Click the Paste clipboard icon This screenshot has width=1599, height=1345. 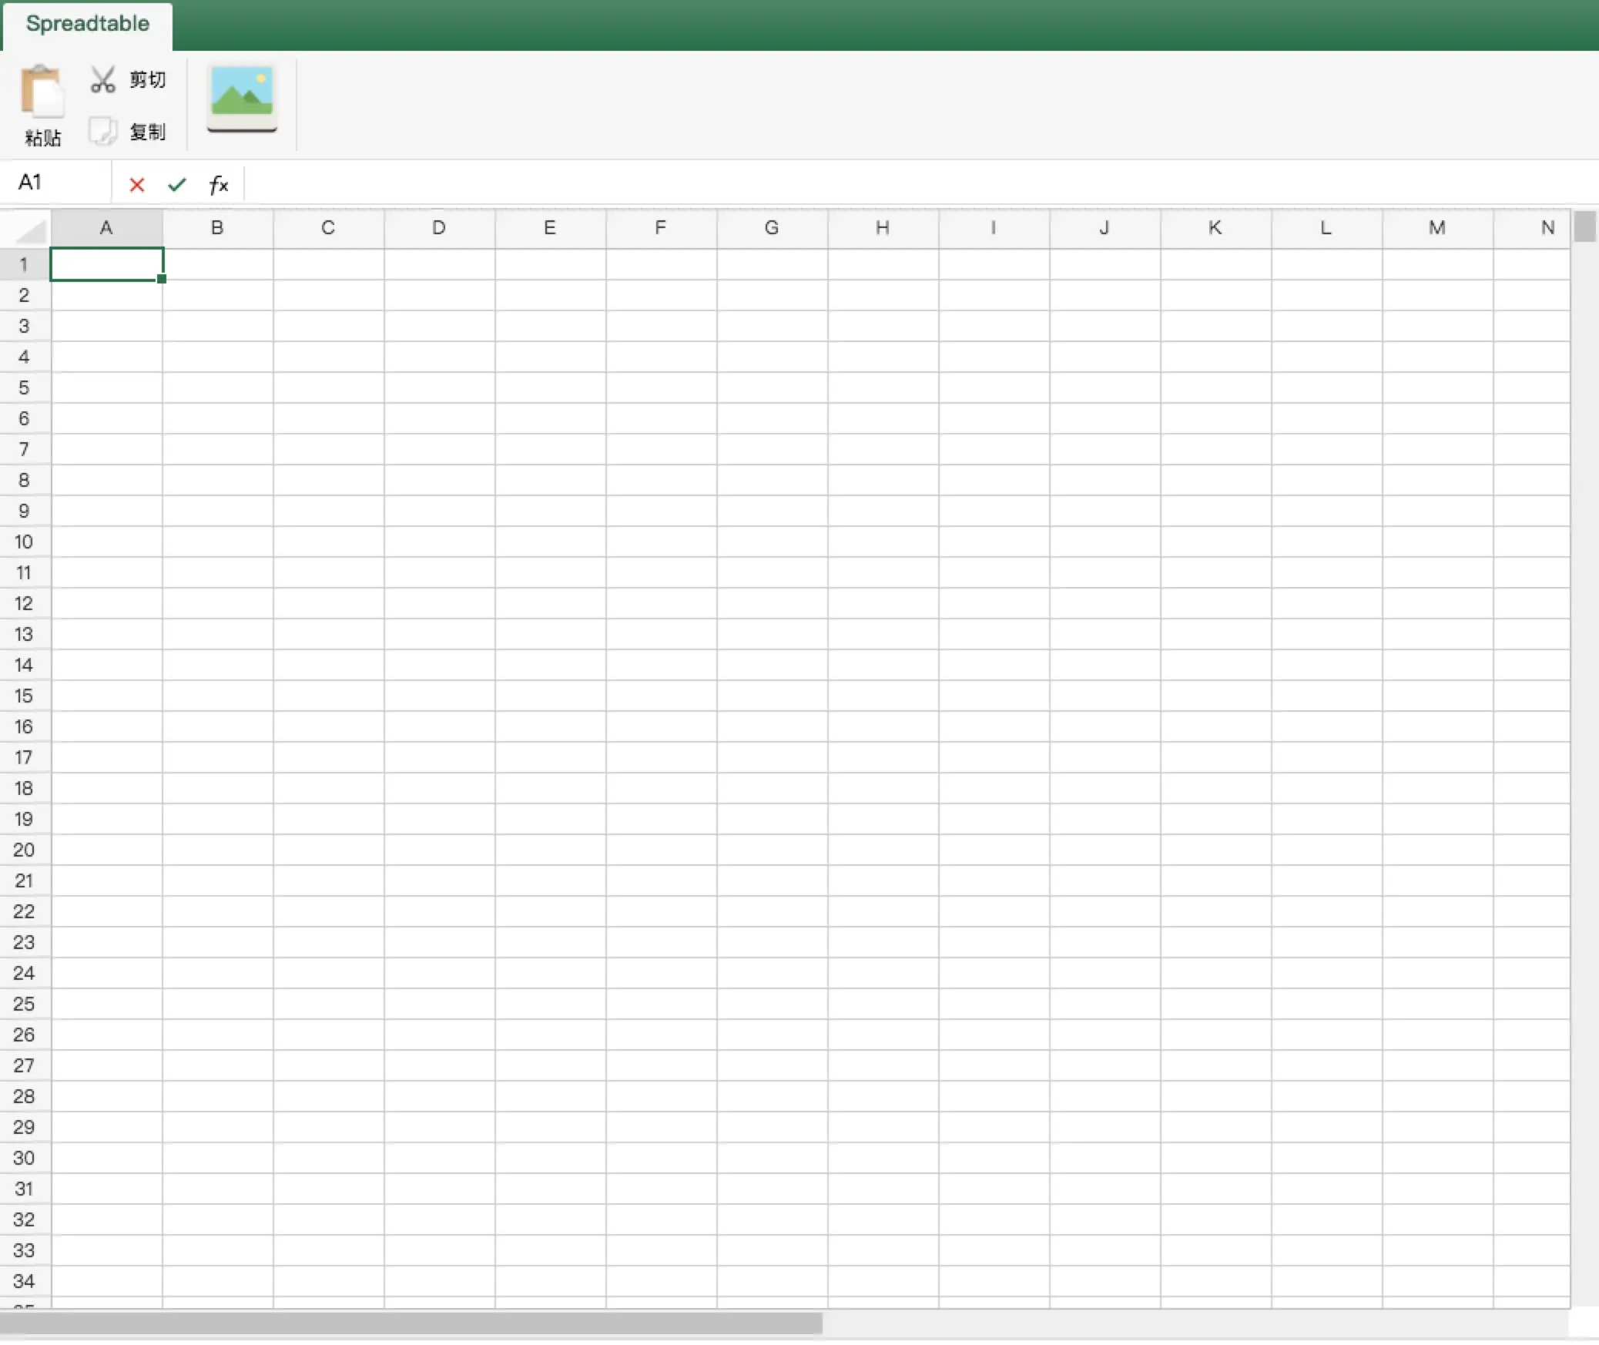tap(42, 92)
